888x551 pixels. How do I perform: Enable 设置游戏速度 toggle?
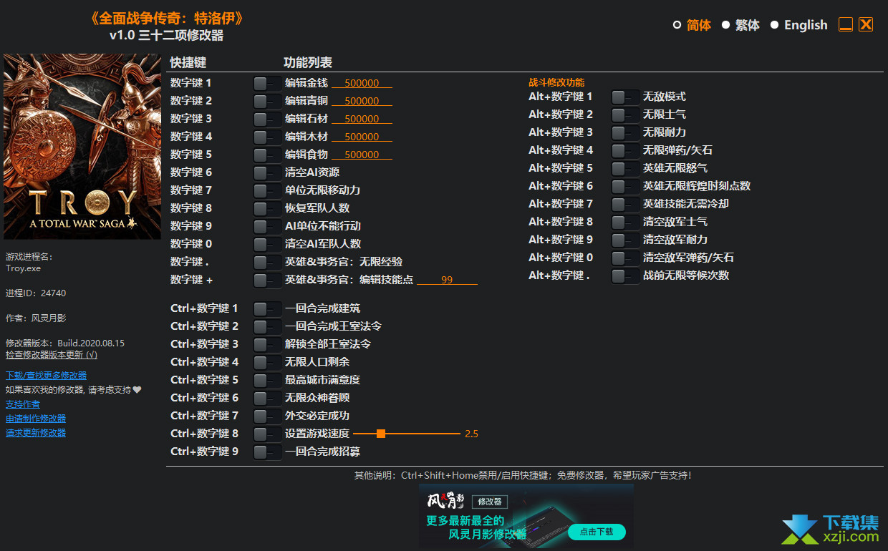pyautogui.click(x=266, y=434)
